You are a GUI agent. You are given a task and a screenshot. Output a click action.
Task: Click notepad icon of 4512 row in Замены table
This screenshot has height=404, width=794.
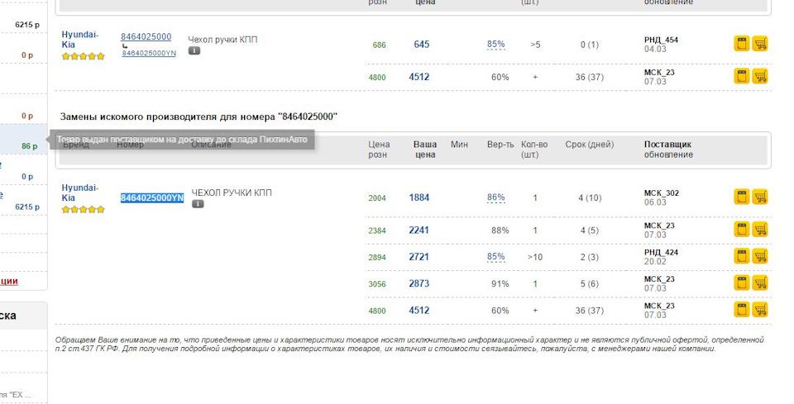pyautogui.click(x=741, y=310)
